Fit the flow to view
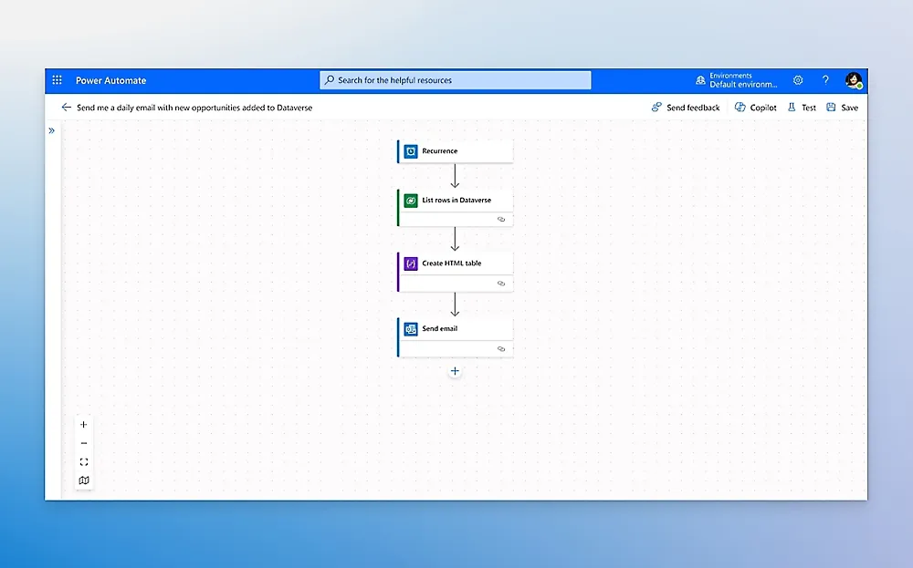The height and width of the screenshot is (568, 913). (84, 462)
